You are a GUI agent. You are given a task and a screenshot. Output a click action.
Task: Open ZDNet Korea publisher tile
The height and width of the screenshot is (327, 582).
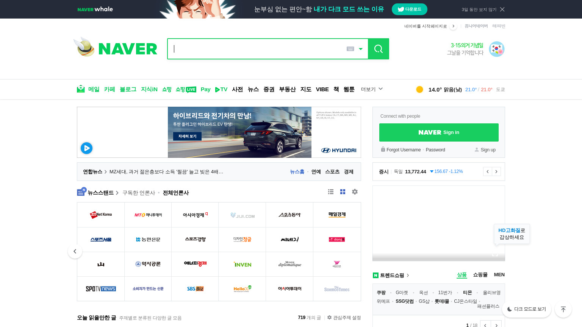101,215
